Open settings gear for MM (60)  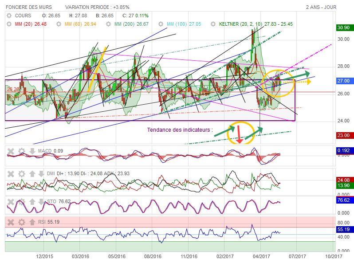tap(59, 24)
